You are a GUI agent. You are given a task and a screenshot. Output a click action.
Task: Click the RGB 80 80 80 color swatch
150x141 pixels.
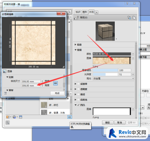click(112, 54)
